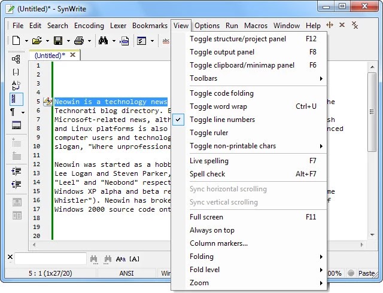383x293 pixels.
Task: Click the Setup options checklist icon
Action: pyautogui.click(x=141, y=41)
